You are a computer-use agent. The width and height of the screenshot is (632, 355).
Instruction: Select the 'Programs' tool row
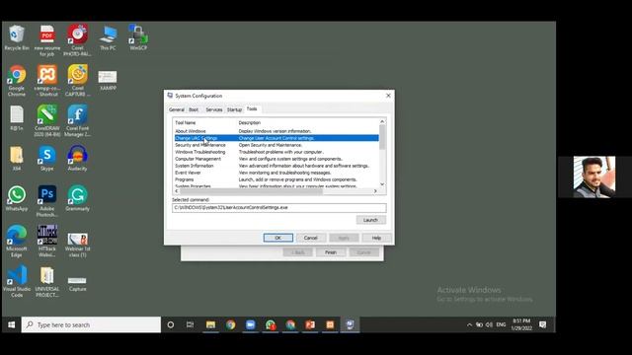click(276, 179)
